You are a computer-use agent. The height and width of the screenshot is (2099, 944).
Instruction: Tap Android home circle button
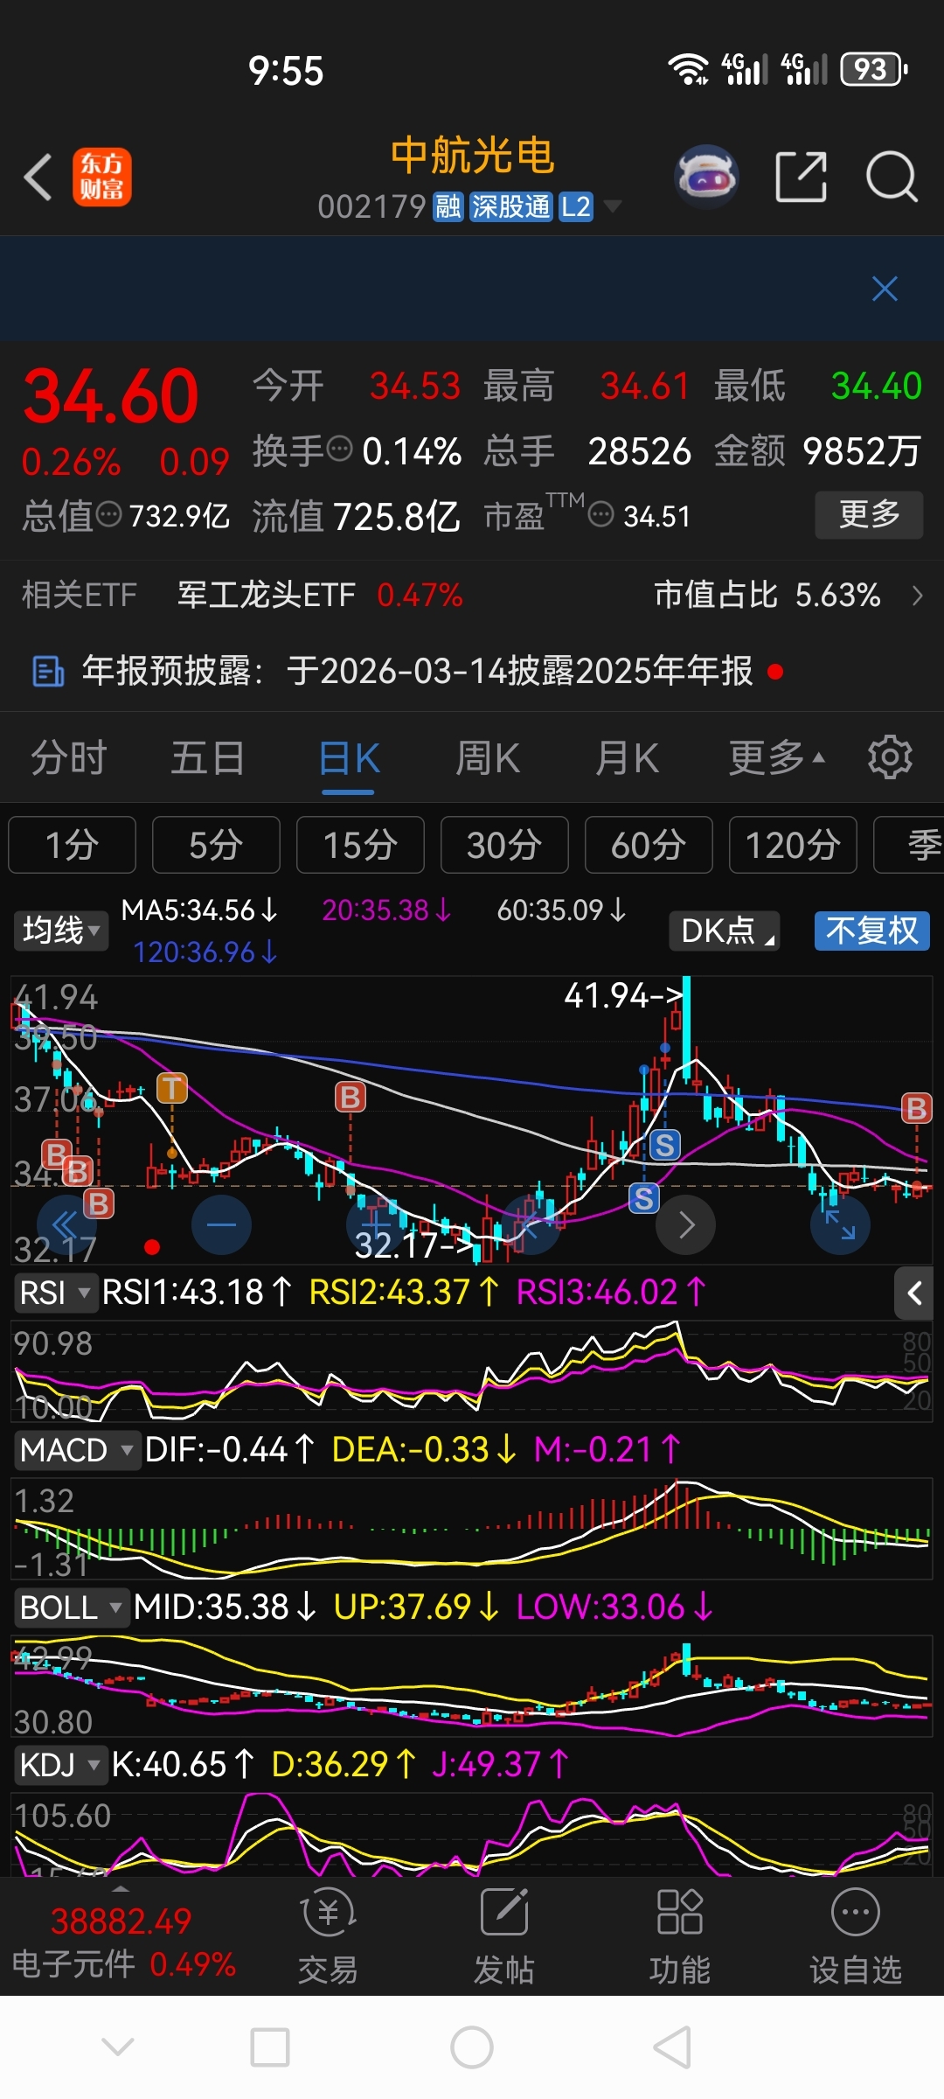(472, 2047)
